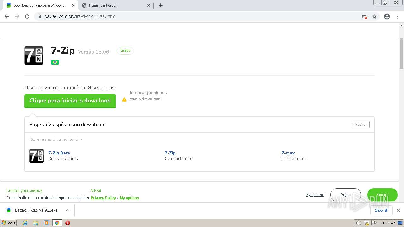Screen dimensions: 404x227
Task: Click the Chrome taskbar icon
Action: click(57, 223)
